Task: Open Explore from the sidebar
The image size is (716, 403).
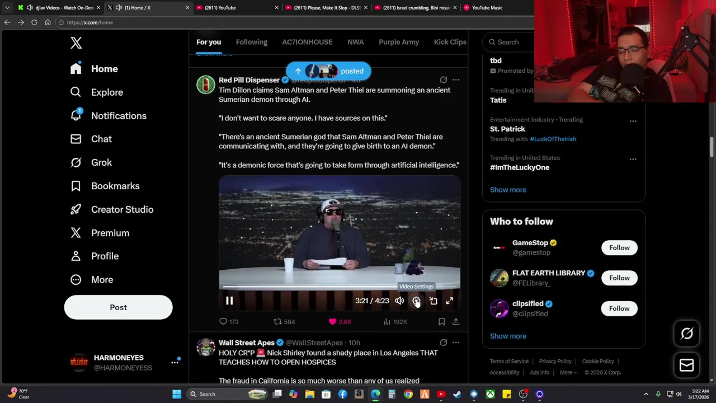Action: click(96, 92)
